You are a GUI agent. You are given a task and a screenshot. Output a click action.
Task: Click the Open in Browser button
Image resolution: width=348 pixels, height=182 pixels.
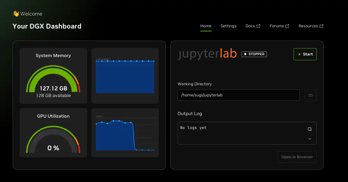297,157
